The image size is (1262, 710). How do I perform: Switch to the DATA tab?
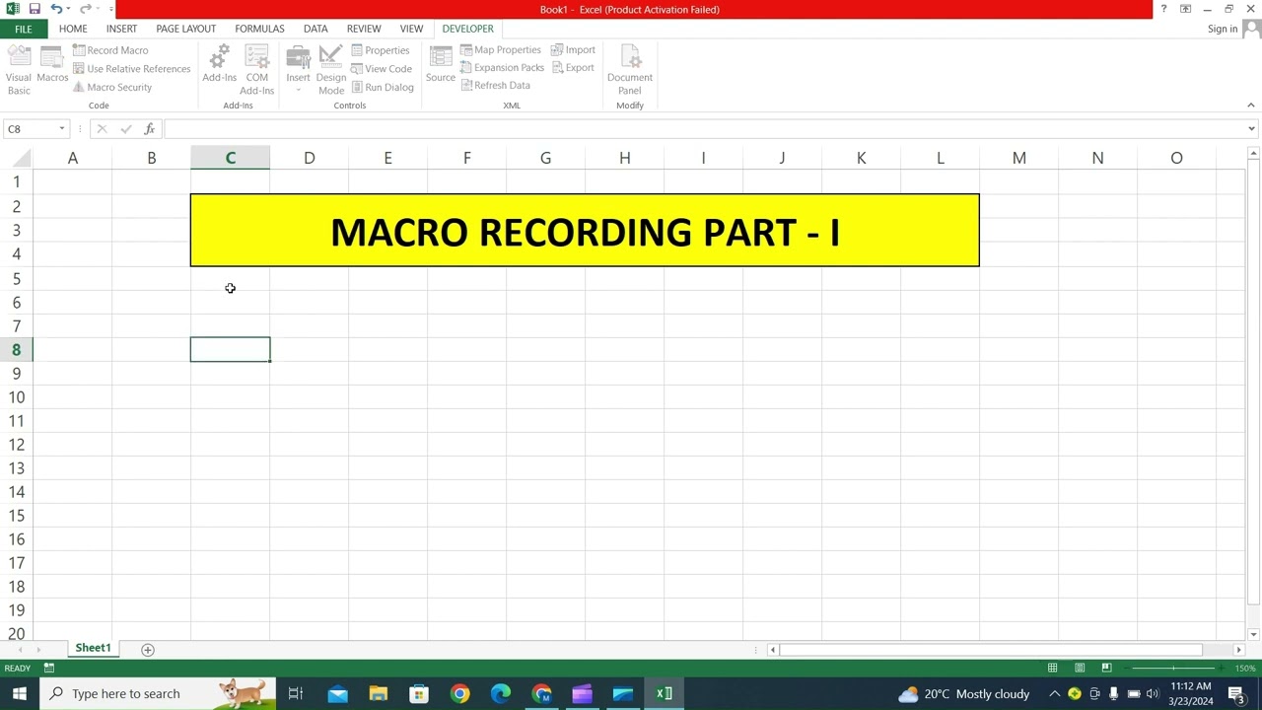(315, 29)
